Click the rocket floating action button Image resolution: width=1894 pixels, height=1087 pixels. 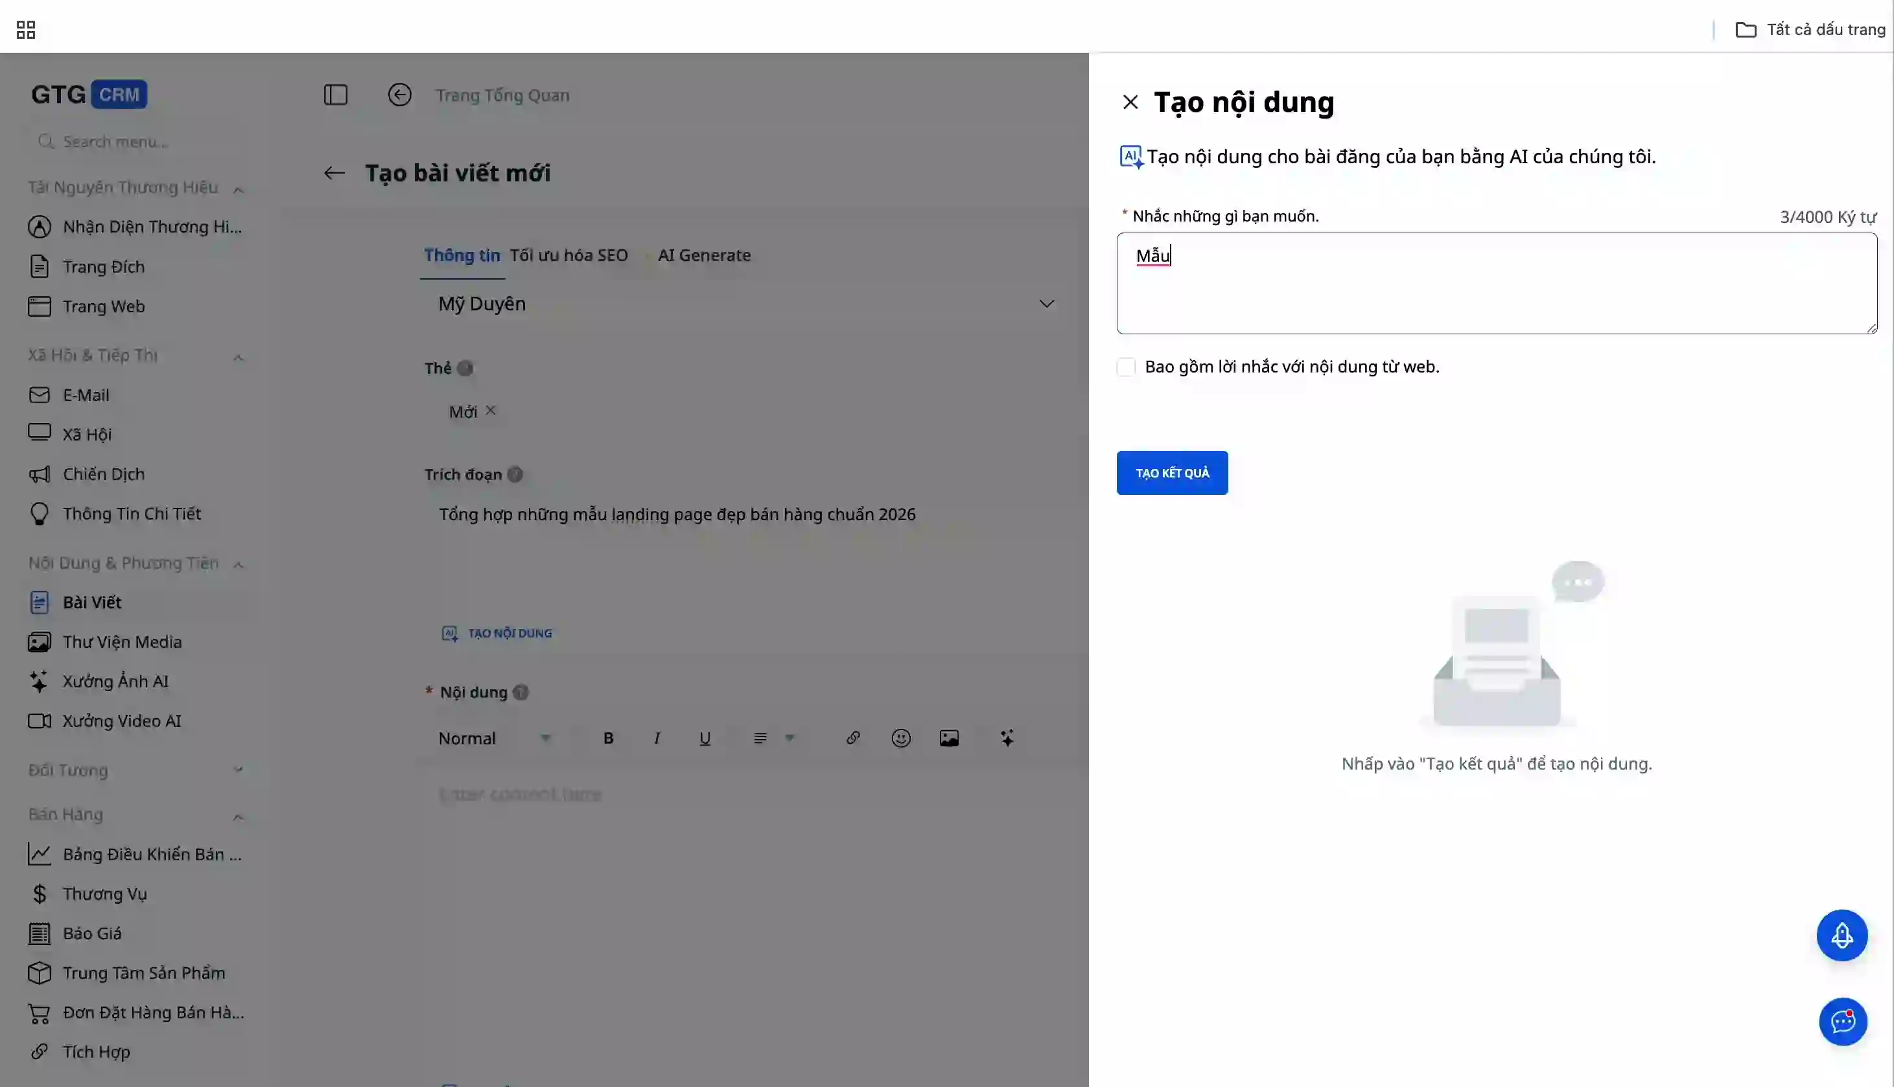(x=1841, y=935)
